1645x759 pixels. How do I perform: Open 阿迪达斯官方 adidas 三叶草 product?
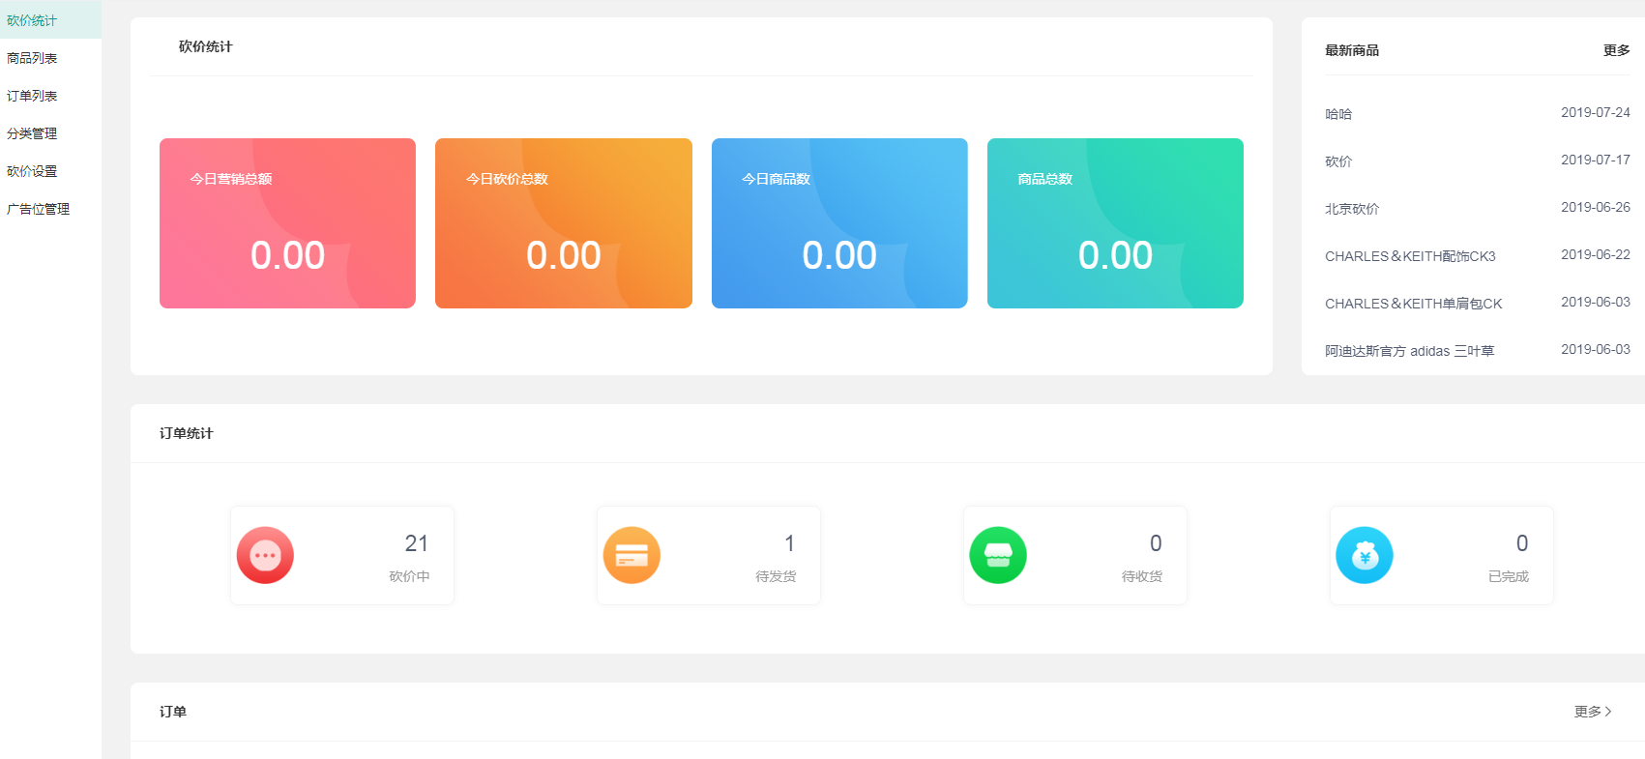pos(1409,351)
